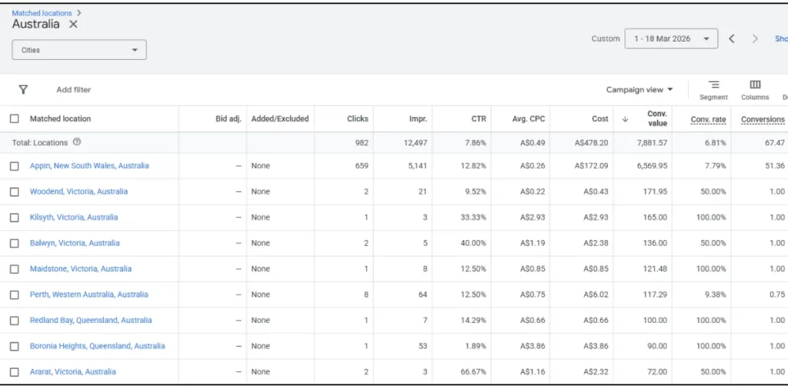Tick the select-all header checkbox
Screen dimensions: 788x386
tap(15, 119)
